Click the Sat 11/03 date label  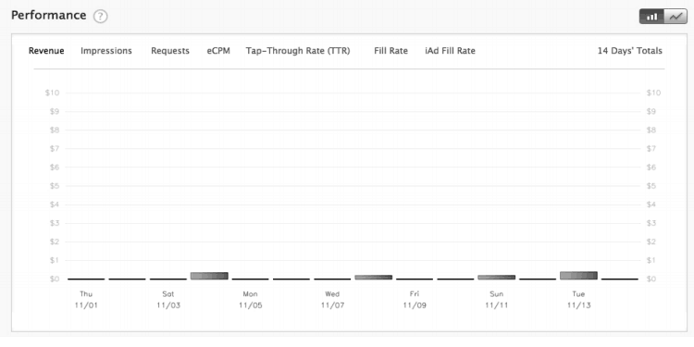pos(168,300)
